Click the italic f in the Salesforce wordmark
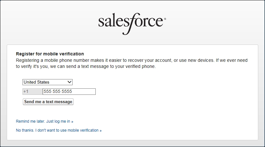 pyautogui.click(x=130, y=24)
